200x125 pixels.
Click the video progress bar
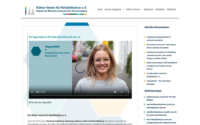tap(80, 95)
